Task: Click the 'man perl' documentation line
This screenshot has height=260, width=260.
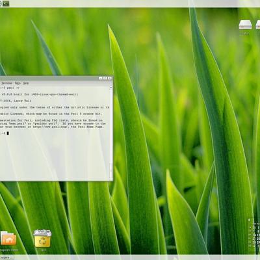Action: click(x=53, y=123)
